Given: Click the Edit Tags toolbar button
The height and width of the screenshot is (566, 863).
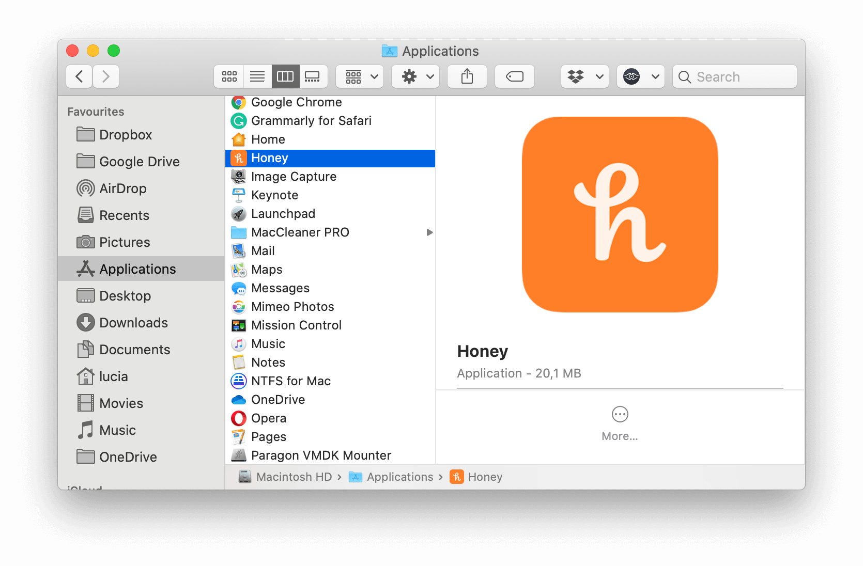Looking at the screenshot, I should (x=515, y=77).
